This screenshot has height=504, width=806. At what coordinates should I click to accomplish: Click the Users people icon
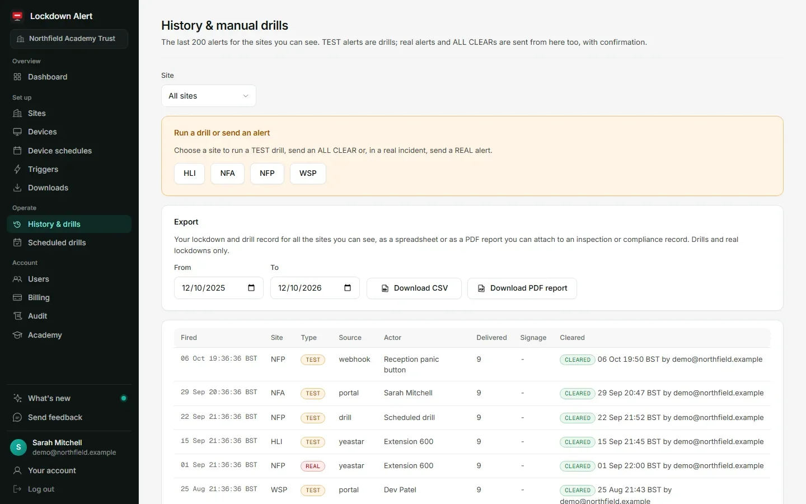(x=17, y=279)
